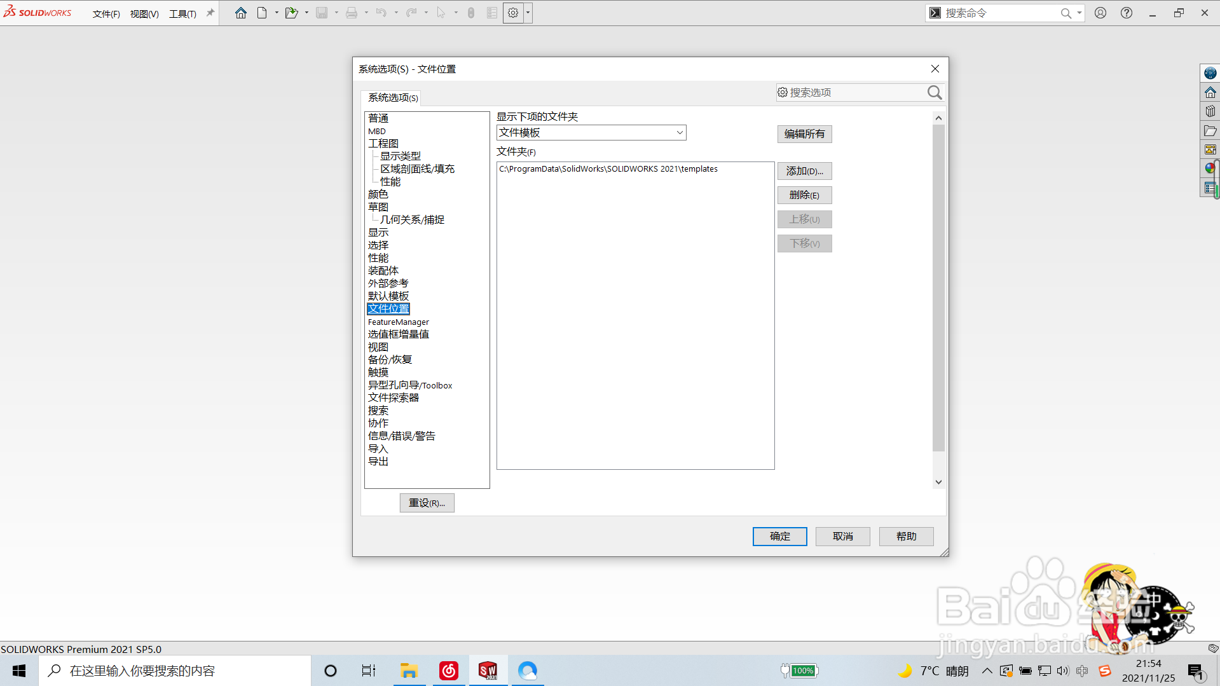Image resolution: width=1220 pixels, height=686 pixels.
Task: Select 普通 category in options tree
Action: [378, 118]
